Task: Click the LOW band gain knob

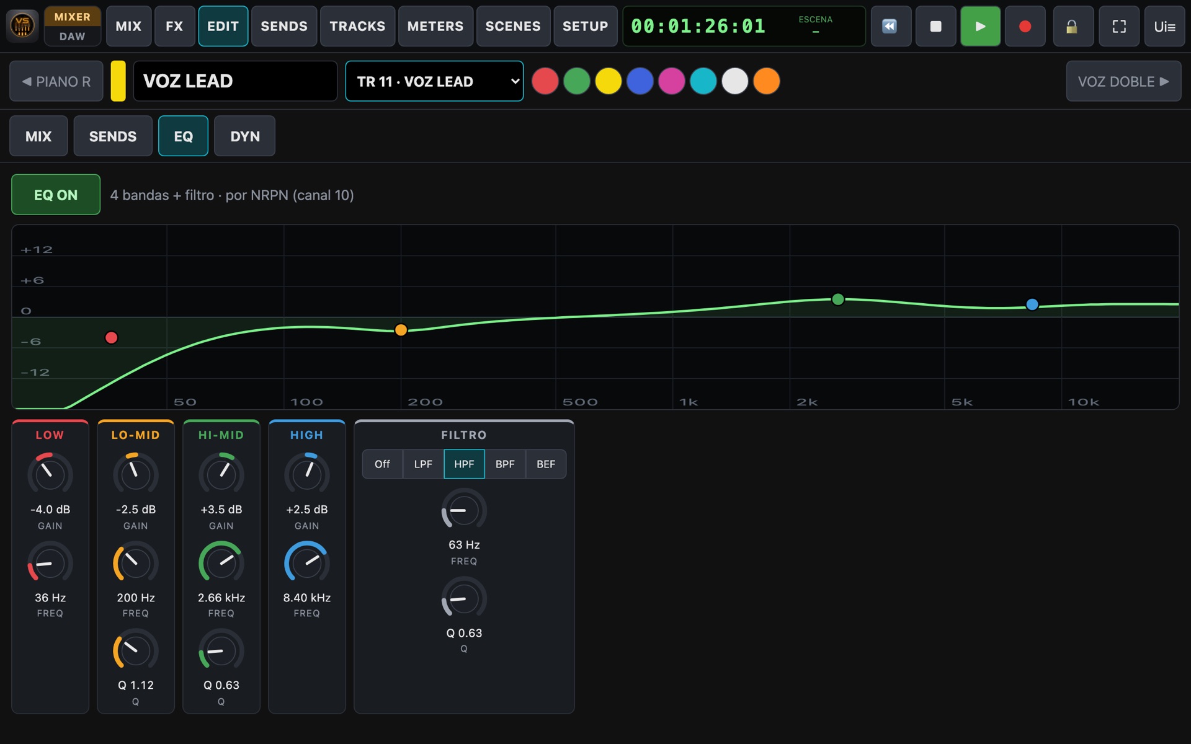Action: point(50,474)
